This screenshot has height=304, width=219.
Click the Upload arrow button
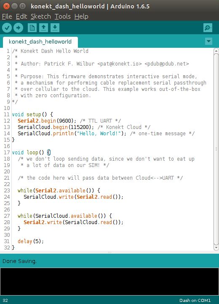(x=19, y=28)
